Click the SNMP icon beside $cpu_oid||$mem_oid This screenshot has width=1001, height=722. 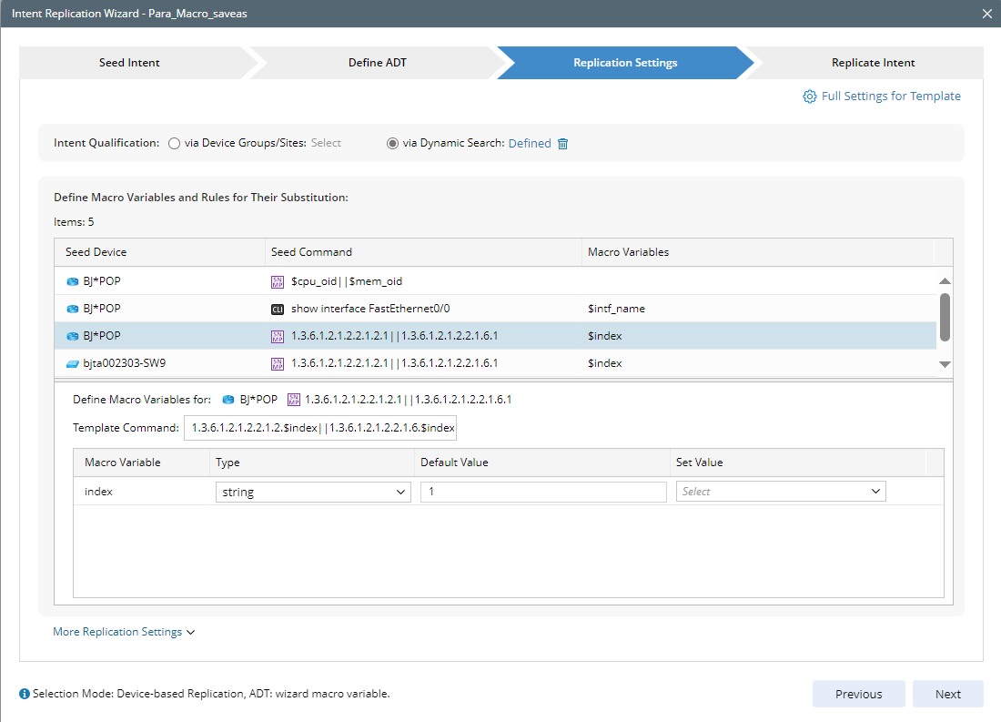(278, 281)
